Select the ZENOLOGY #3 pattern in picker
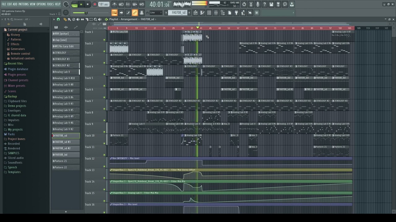The height and width of the screenshot is (222, 396). pyautogui.click(x=66, y=59)
